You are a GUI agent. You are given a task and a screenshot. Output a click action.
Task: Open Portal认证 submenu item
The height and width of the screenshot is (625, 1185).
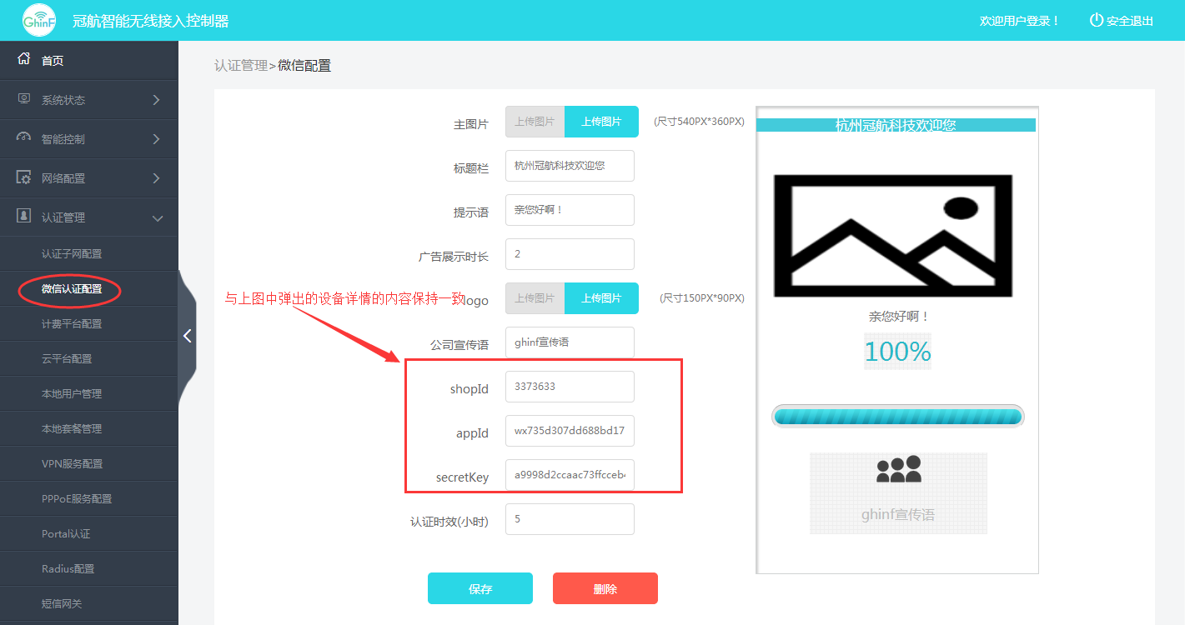pyautogui.click(x=66, y=533)
